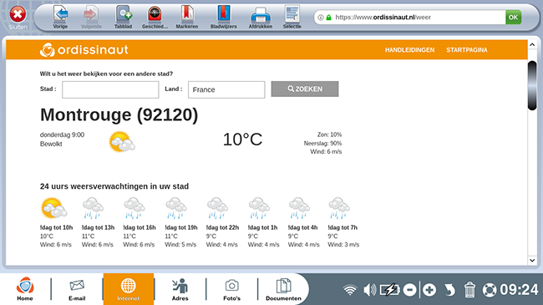Open the HANDLEIDINGEN menu link
This screenshot has height=305, width=543.
point(409,50)
